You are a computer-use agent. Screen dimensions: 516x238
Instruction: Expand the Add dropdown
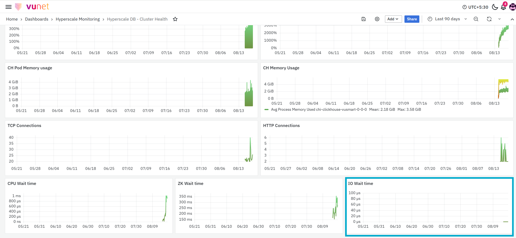click(x=393, y=19)
